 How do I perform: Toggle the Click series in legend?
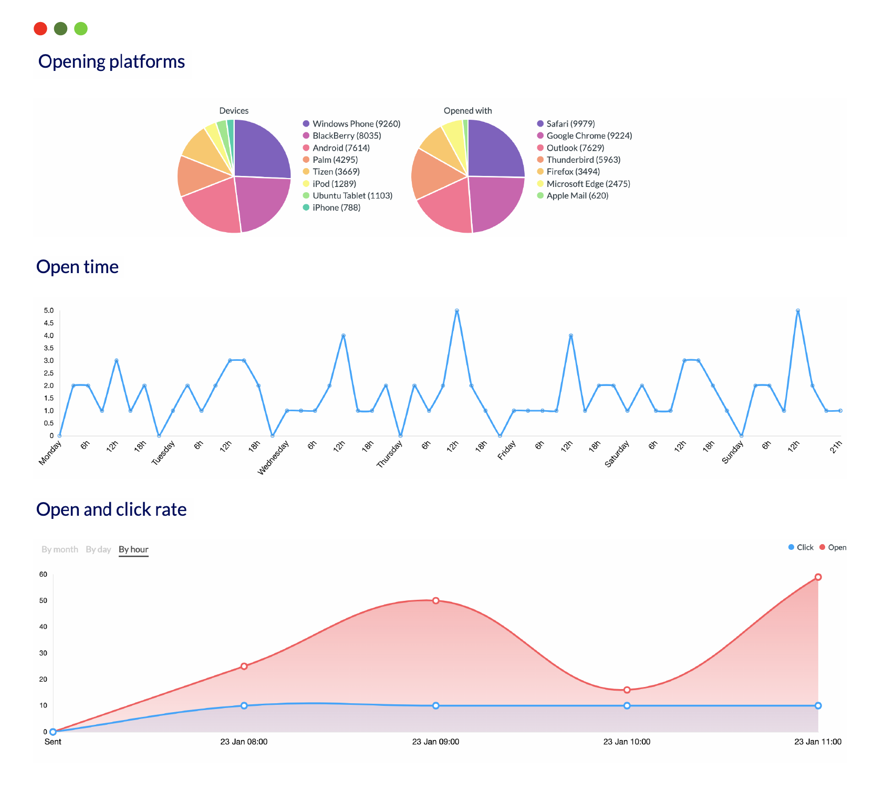[800, 547]
